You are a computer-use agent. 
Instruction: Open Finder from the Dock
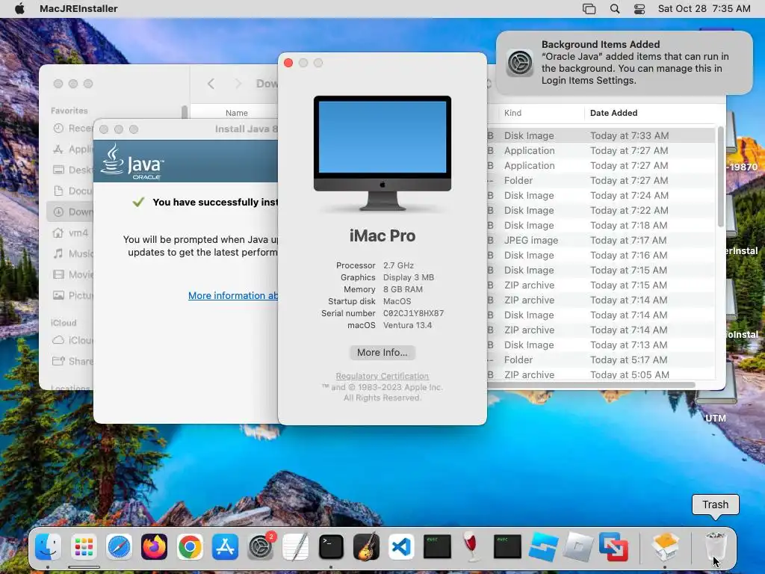[48, 546]
